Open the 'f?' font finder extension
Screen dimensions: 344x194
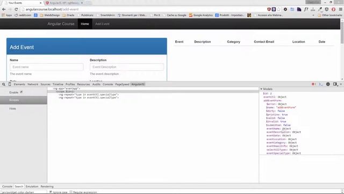(306, 9)
